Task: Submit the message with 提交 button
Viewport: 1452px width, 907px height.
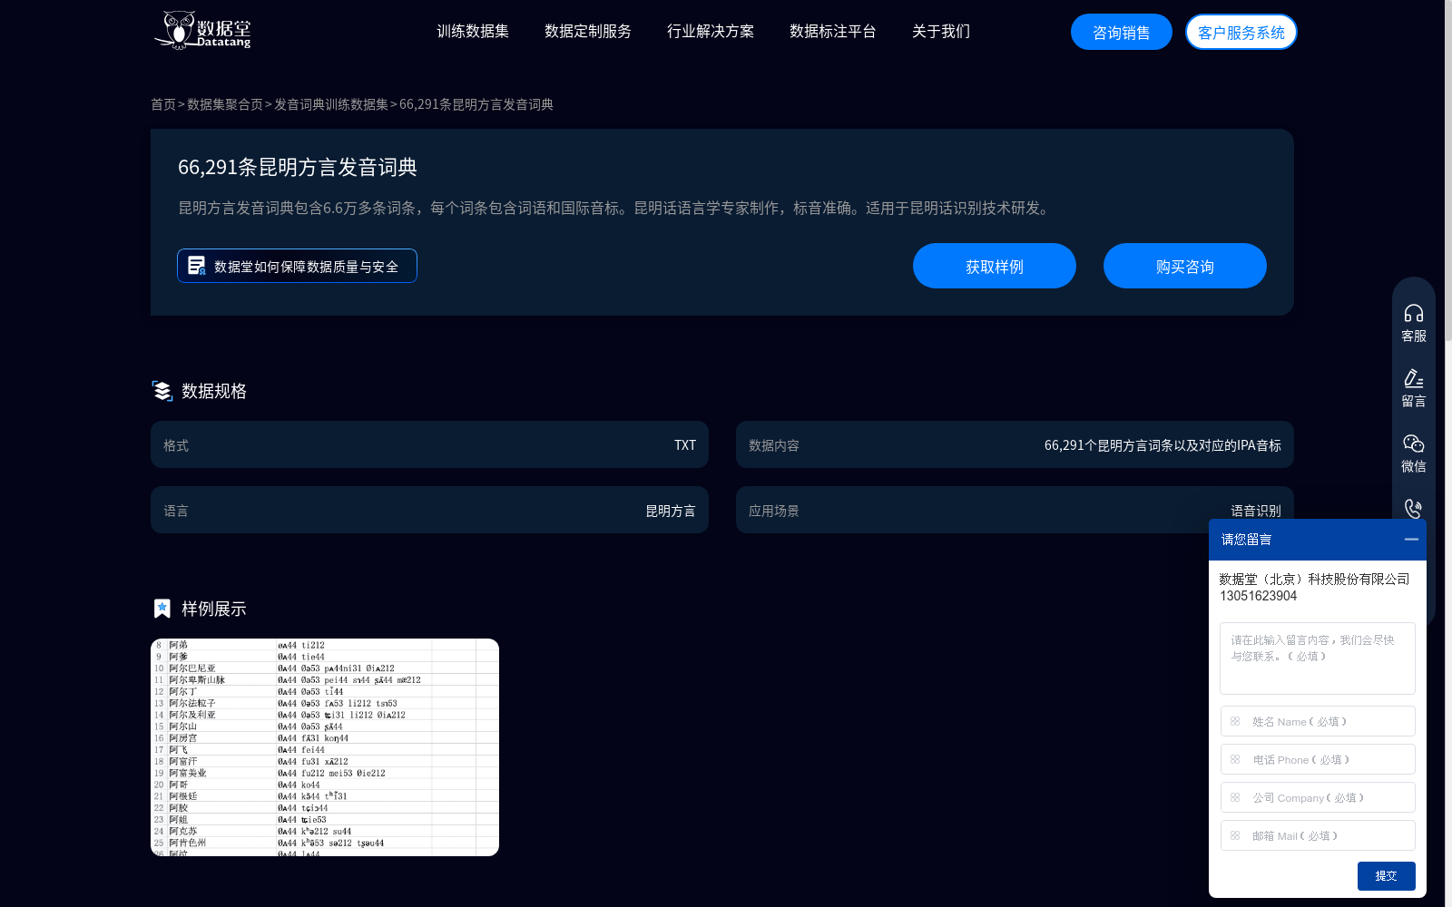Action: coord(1387,875)
